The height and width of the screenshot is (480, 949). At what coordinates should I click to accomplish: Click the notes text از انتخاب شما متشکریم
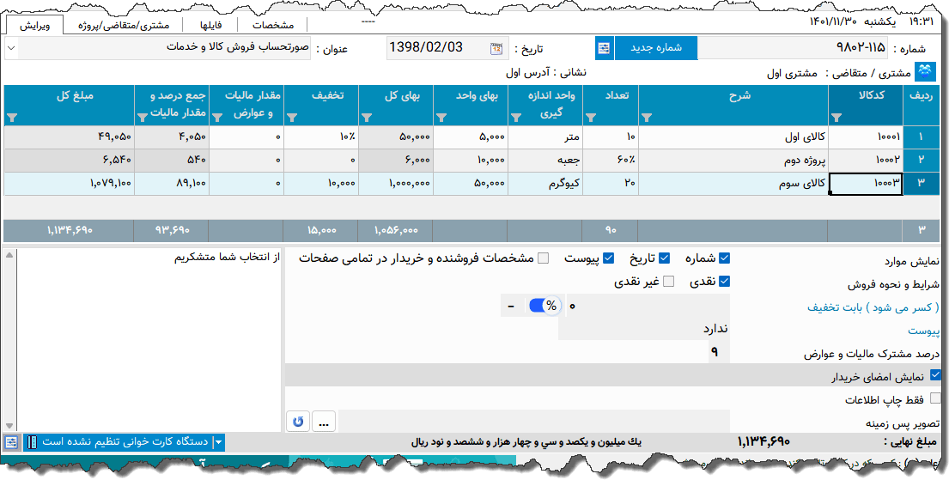click(x=228, y=258)
